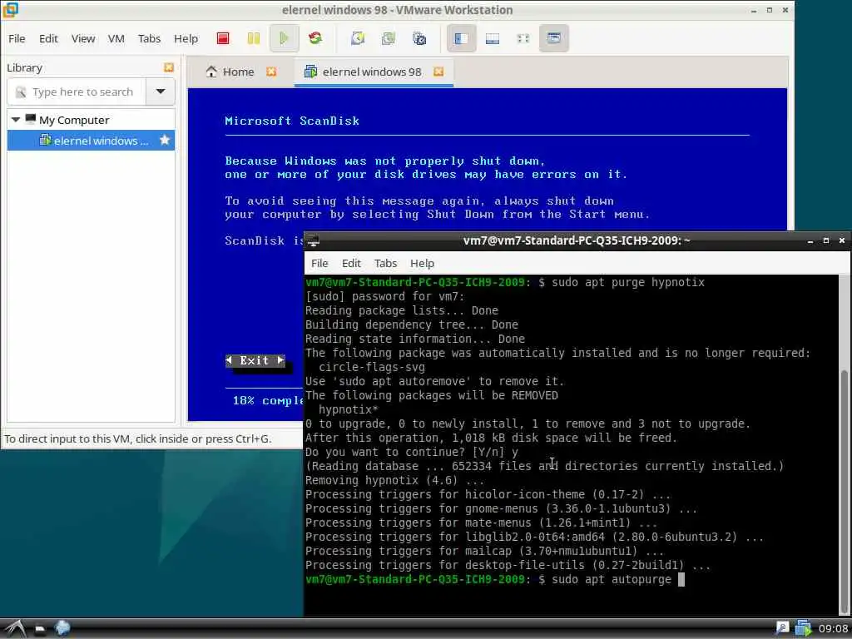Click the '18% comple' ScanDisk progress text
The width and height of the screenshot is (852, 639).
tap(268, 400)
